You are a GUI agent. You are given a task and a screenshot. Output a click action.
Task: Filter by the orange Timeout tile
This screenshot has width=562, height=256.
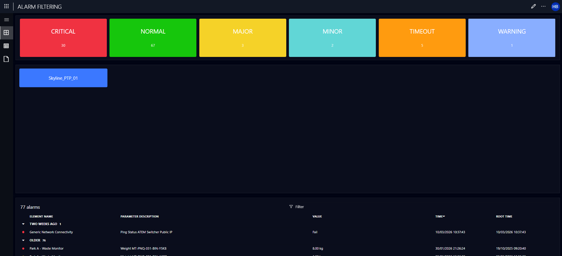point(422,38)
